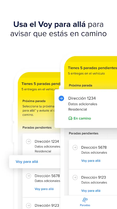Click the highlighted Voy para allá popup button
Image resolution: width=117 pixels, height=209 pixels.
coord(35,162)
